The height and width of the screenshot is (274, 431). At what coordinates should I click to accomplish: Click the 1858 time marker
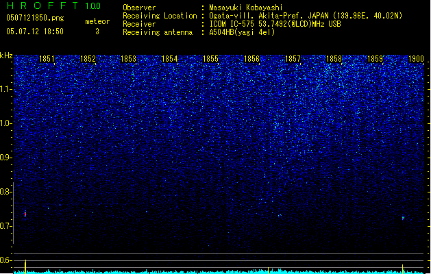334,59
